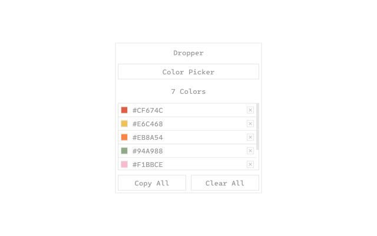Select the #CF674C hex code text
This screenshot has width=377, height=236.
pos(148,110)
